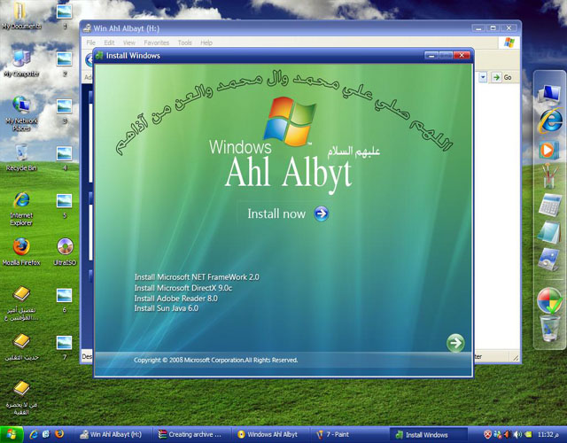Open the Media Player icon in the side dock
The width and height of the screenshot is (567, 443).
click(x=549, y=149)
